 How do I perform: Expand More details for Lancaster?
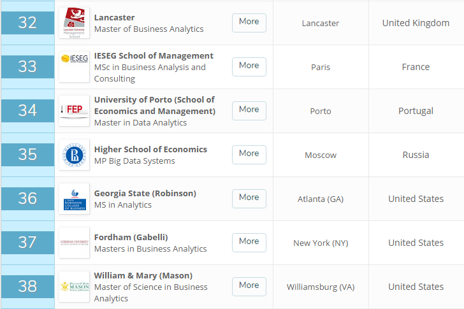pos(249,22)
